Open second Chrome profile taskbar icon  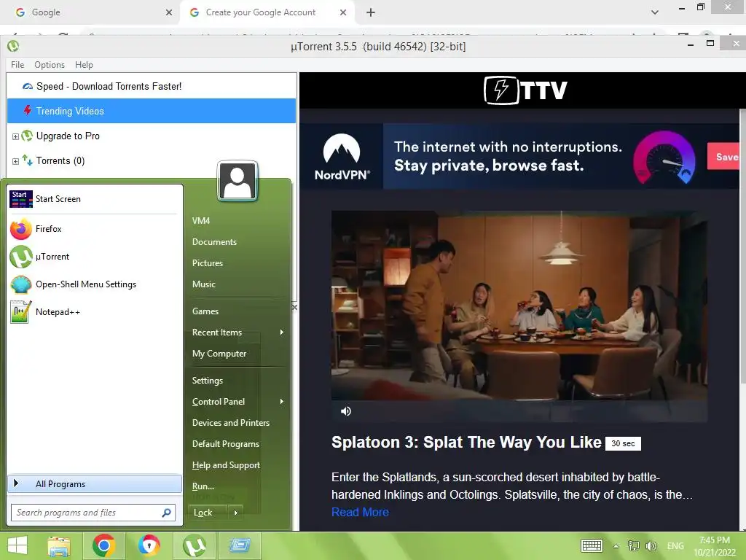[x=149, y=545]
